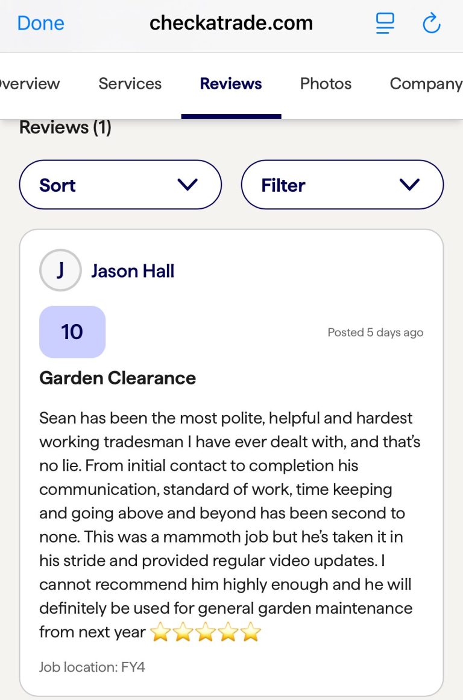Screen dimensions: 463x700
Task: Tap the Garden Clearance review title
Action: tap(118, 378)
